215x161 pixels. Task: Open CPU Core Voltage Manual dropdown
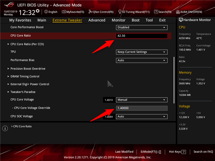point(142,100)
